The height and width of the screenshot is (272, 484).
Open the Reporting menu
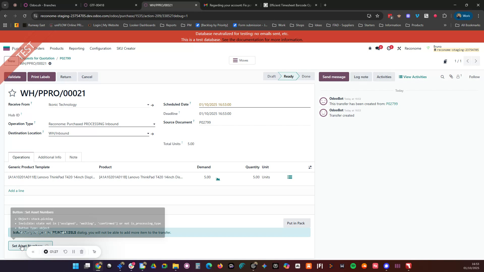pos(76,48)
